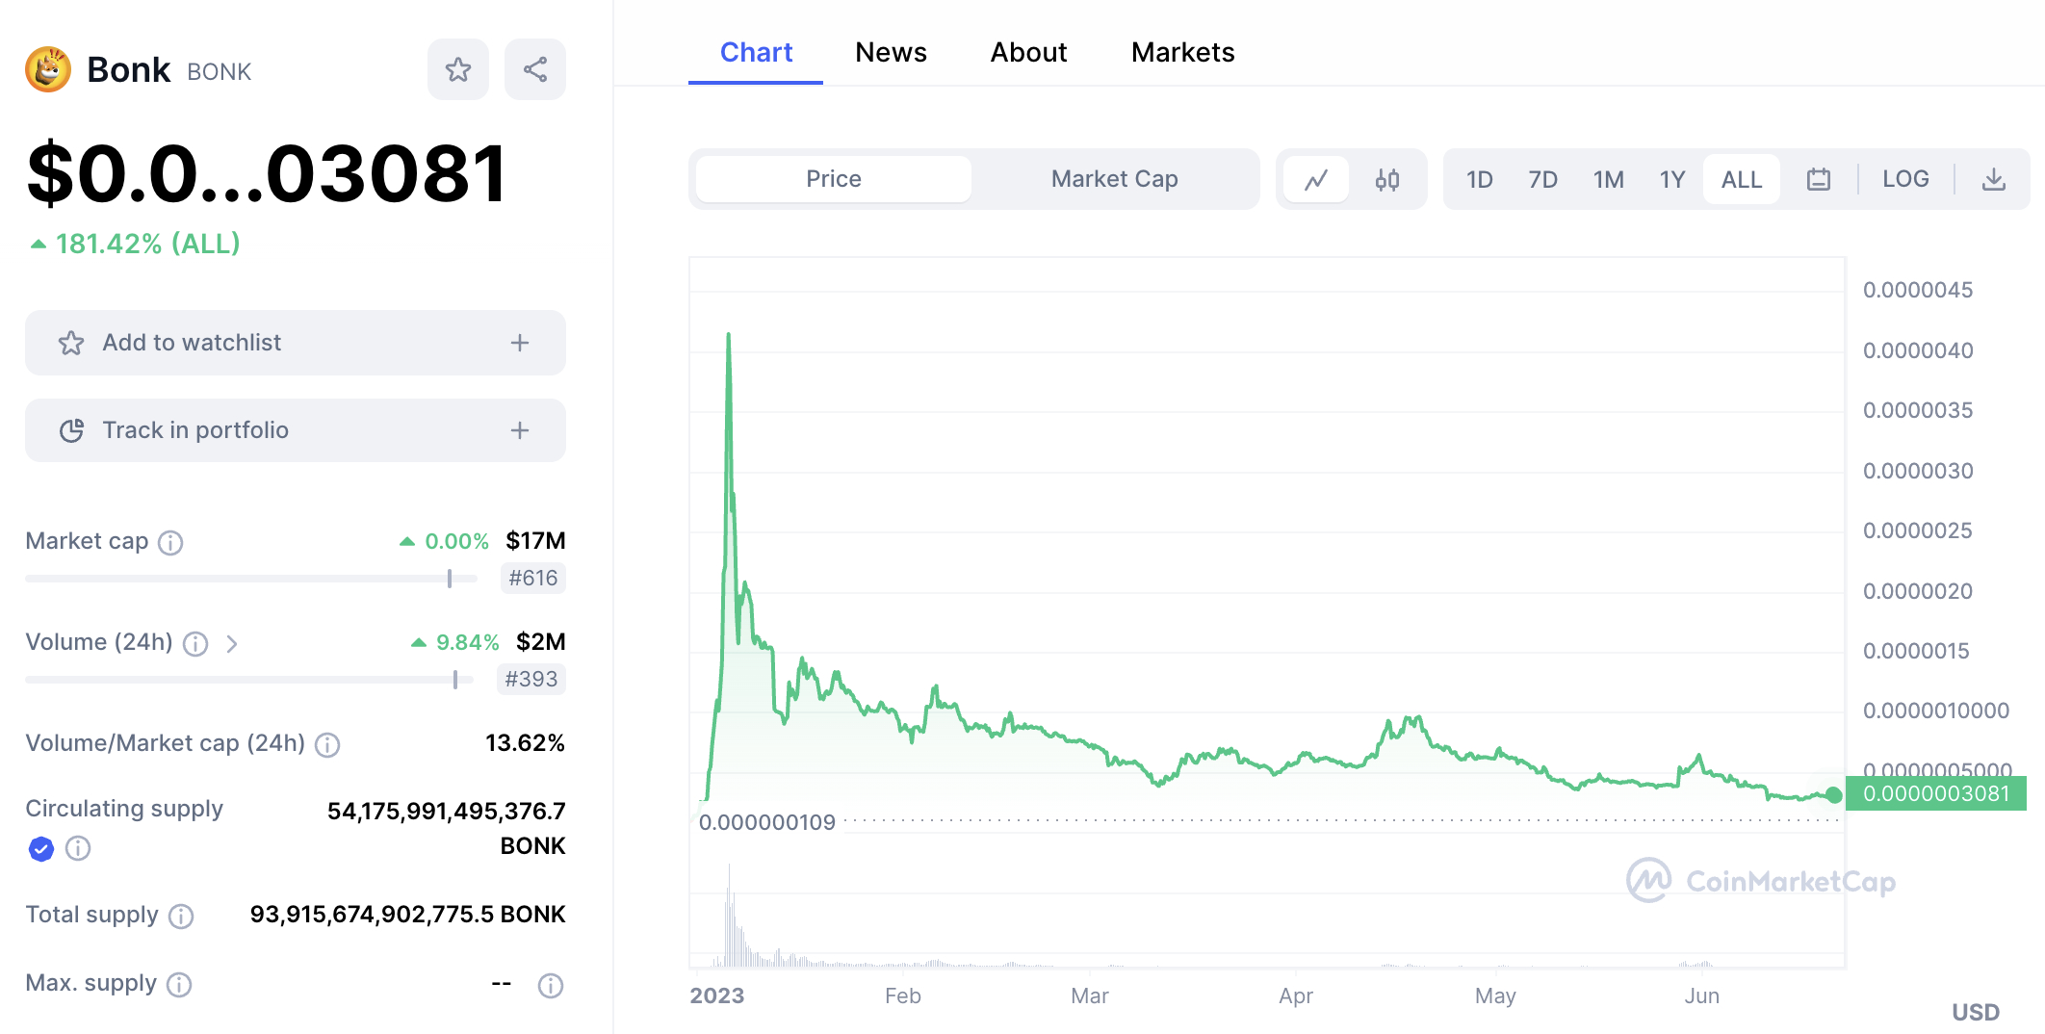Click the verified checkmark under Circulating supply
2045x1034 pixels.
(x=40, y=848)
